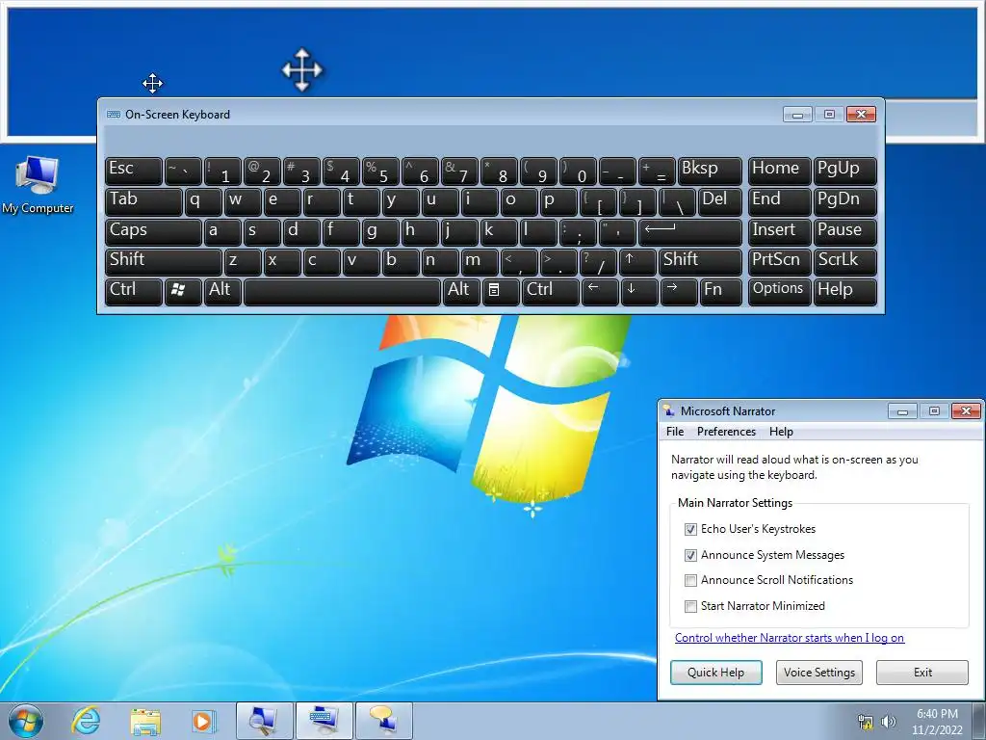
Task: Click the down arrow key
Action: (x=639, y=292)
